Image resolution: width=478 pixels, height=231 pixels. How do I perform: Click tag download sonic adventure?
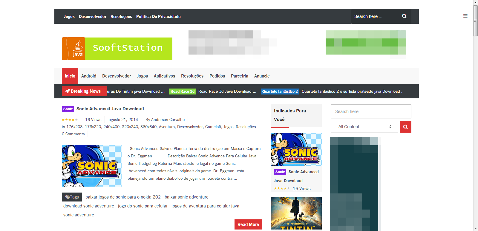click(89, 206)
